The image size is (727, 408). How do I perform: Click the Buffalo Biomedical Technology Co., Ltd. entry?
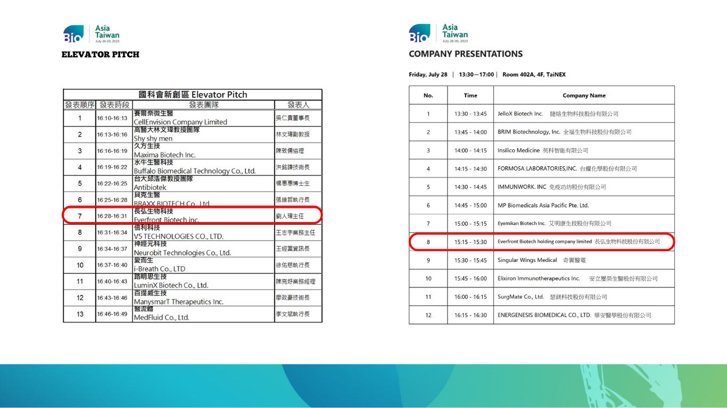pos(195,171)
